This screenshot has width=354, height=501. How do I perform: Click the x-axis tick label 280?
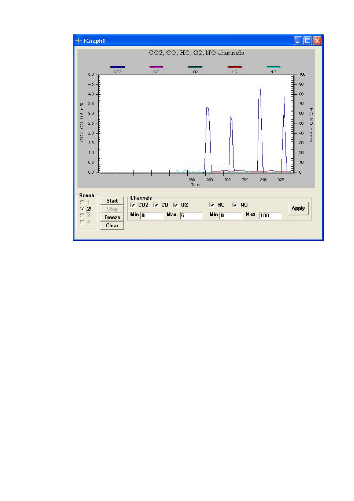pos(209,180)
